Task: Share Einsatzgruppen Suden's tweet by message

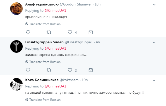Action: point(91,70)
